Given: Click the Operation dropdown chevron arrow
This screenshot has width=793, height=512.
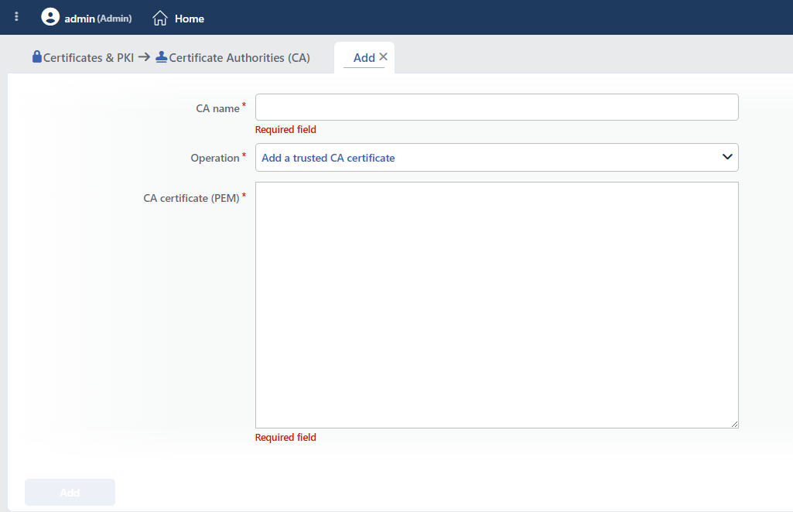Looking at the screenshot, I should [727, 157].
